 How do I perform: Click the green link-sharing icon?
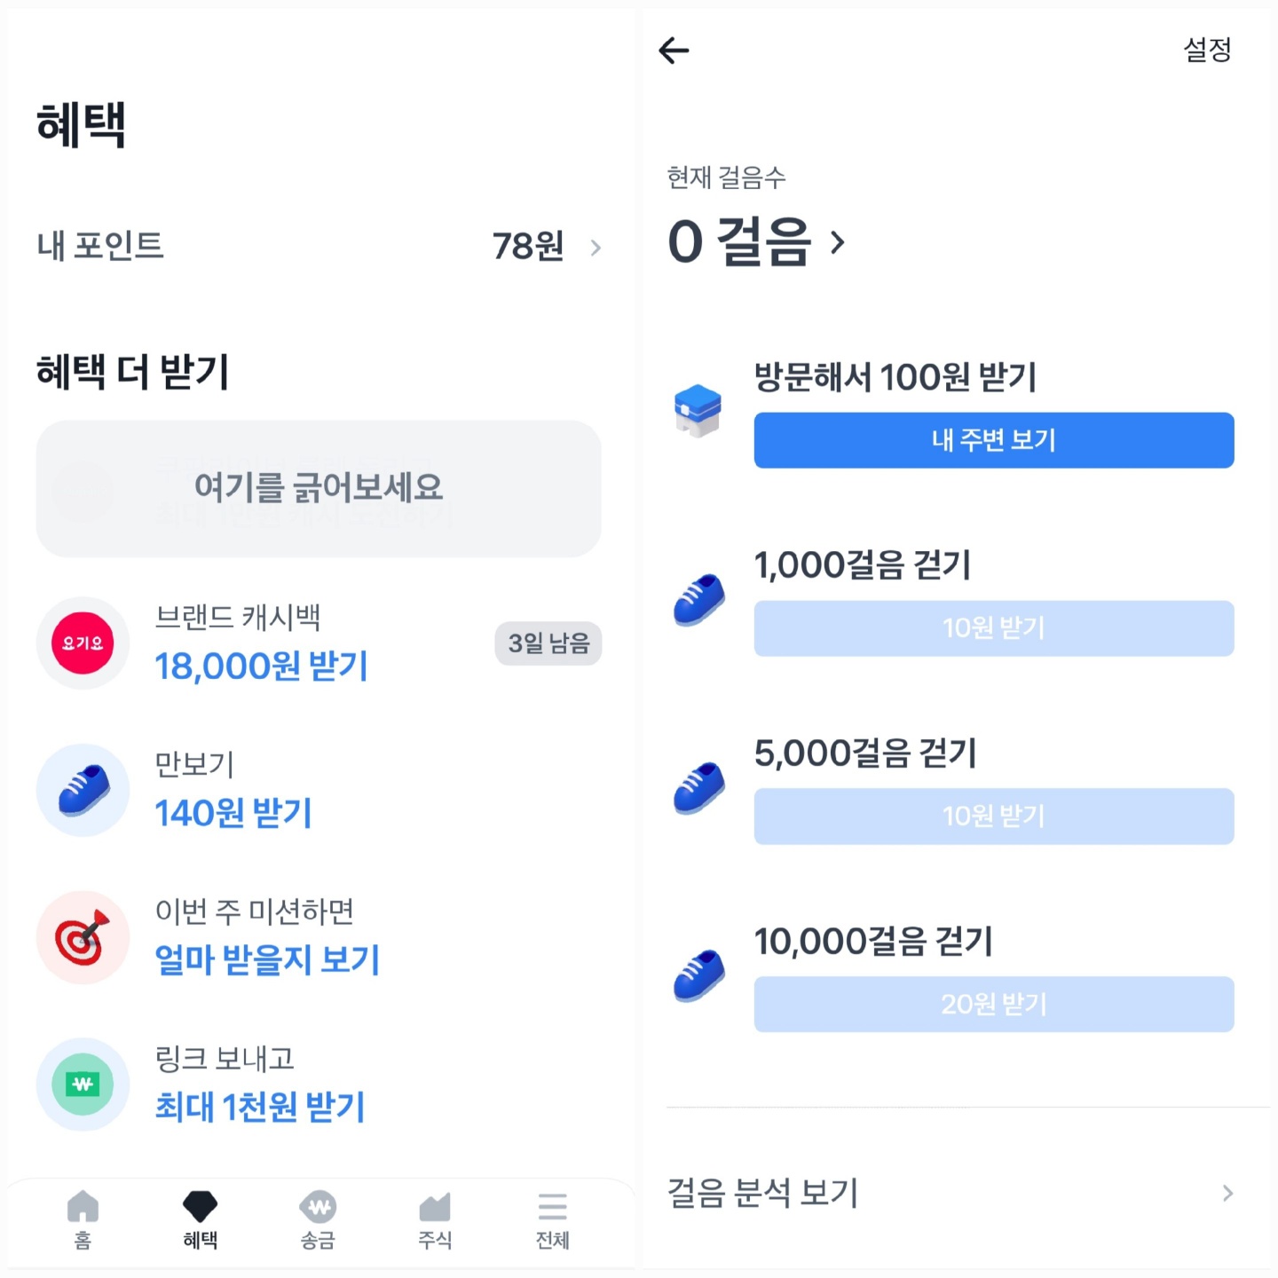click(83, 1085)
